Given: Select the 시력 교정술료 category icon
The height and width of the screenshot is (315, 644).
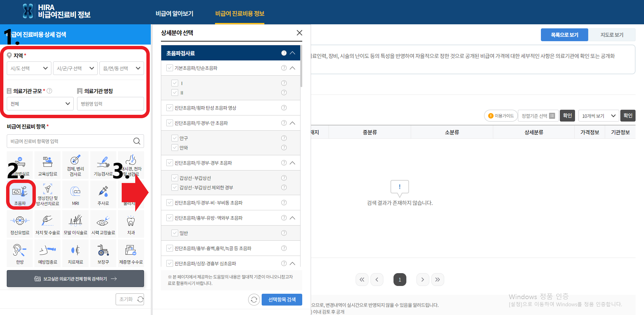Looking at the screenshot, I should [103, 224].
